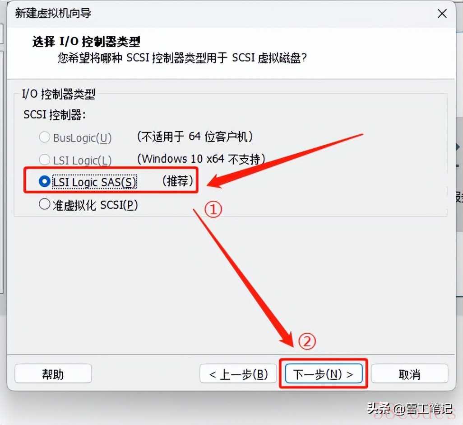Screen dimensions: 463x425
Task: Click the 不适用于 64 位客户机 note
Action: (195, 137)
